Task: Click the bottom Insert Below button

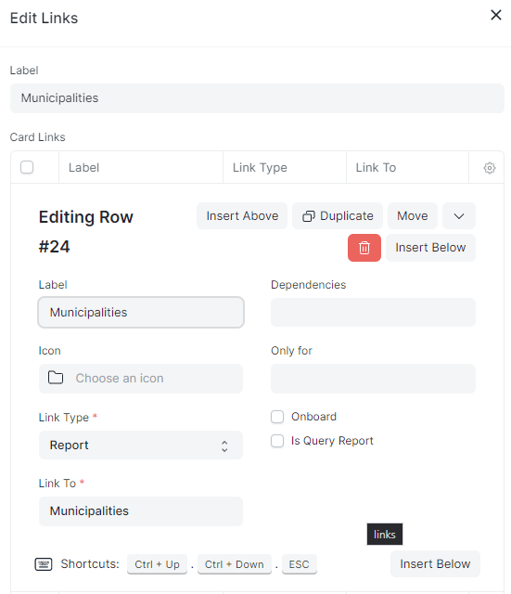Action: tap(435, 564)
